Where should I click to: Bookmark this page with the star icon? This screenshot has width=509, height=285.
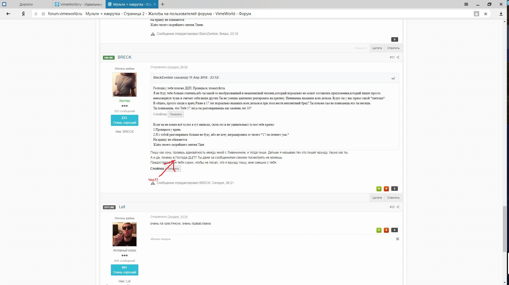[486, 14]
